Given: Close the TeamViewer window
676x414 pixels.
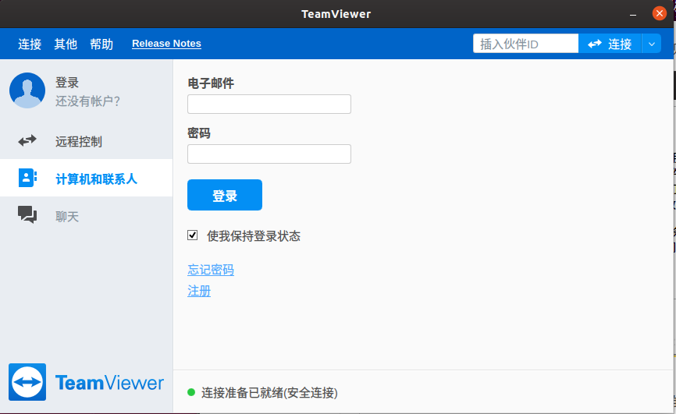Looking at the screenshot, I should point(659,13).
